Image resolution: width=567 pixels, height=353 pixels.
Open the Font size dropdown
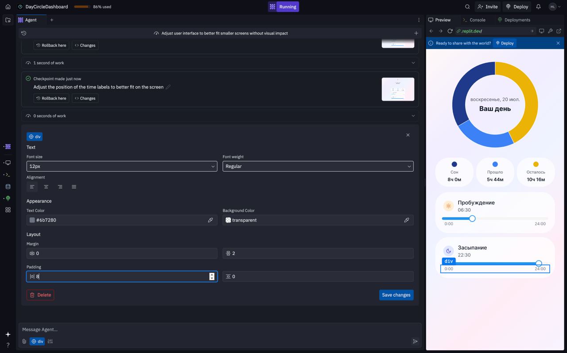pyautogui.click(x=122, y=166)
